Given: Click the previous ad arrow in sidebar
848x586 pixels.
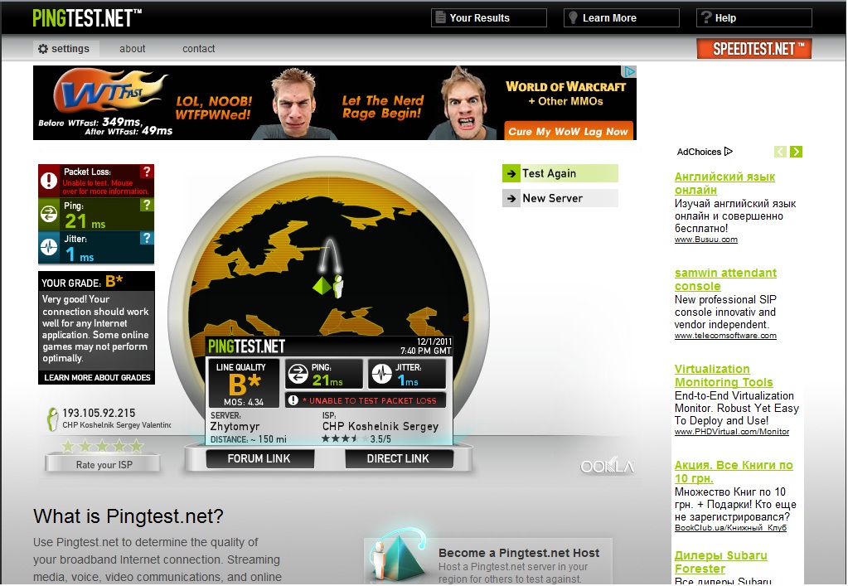Looking at the screenshot, I should [780, 152].
